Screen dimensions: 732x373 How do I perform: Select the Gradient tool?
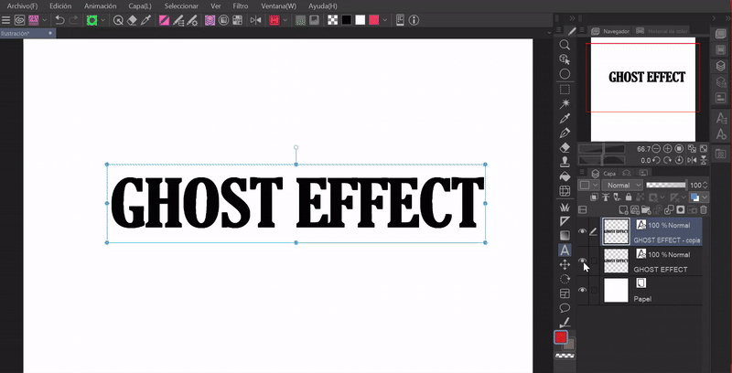[565, 236]
